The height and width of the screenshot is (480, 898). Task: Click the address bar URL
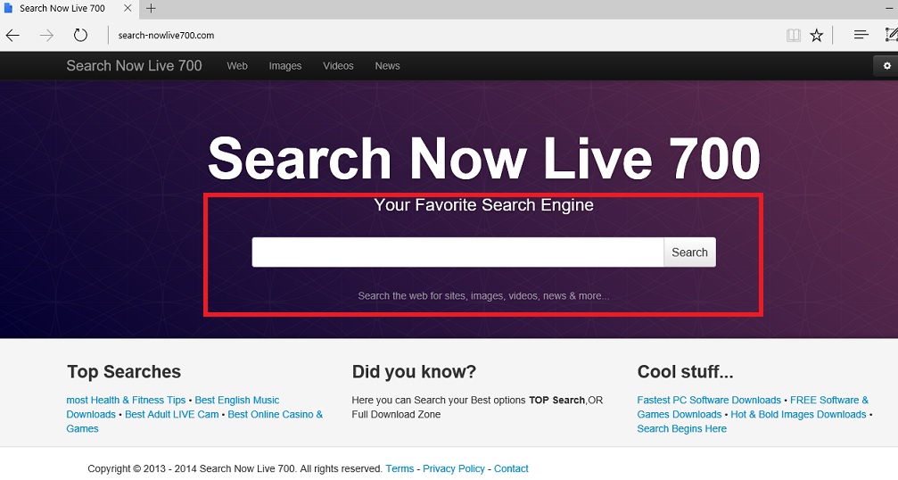click(x=167, y=36)
